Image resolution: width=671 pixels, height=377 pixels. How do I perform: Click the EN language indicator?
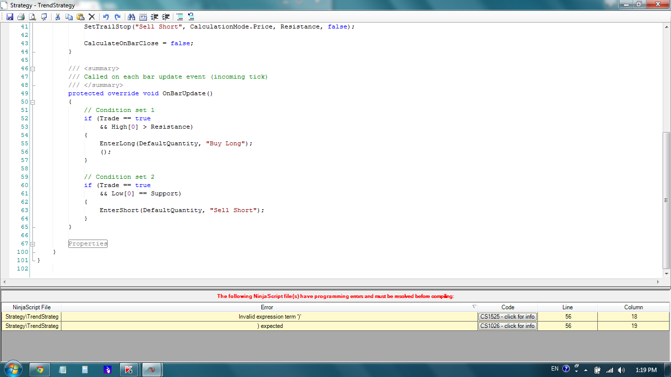[555, 369]
